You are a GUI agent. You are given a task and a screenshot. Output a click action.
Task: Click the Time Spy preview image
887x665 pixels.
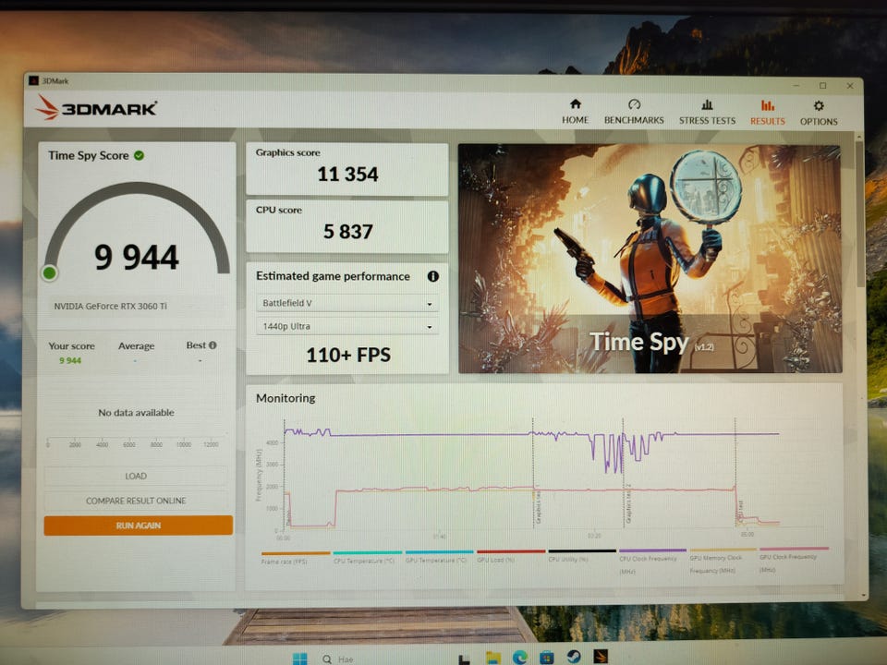point(650,259)
